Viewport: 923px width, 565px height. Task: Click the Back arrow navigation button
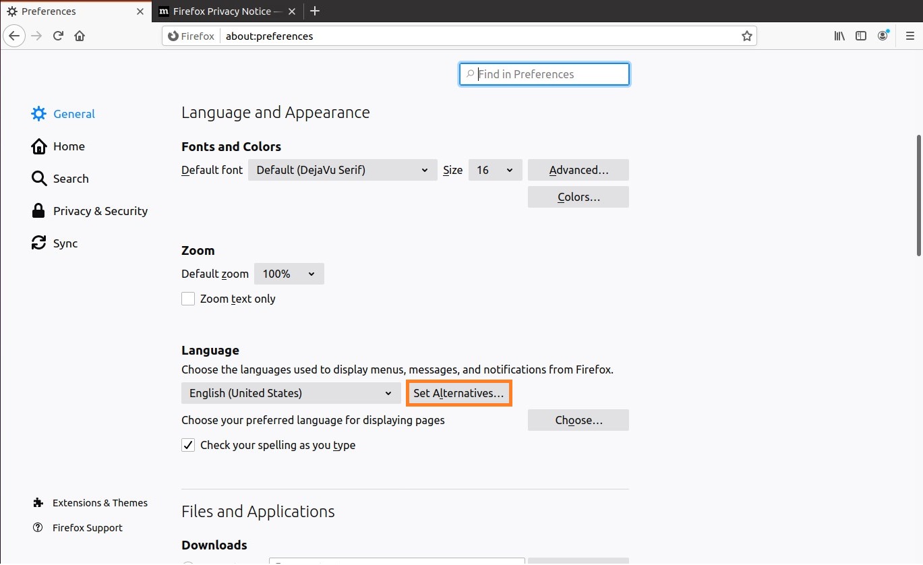pos(15,36)
